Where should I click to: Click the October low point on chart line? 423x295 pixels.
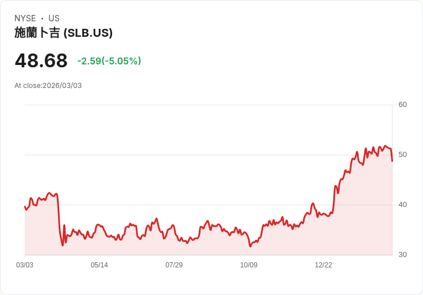pyautogui.click(x=250, y=246)
